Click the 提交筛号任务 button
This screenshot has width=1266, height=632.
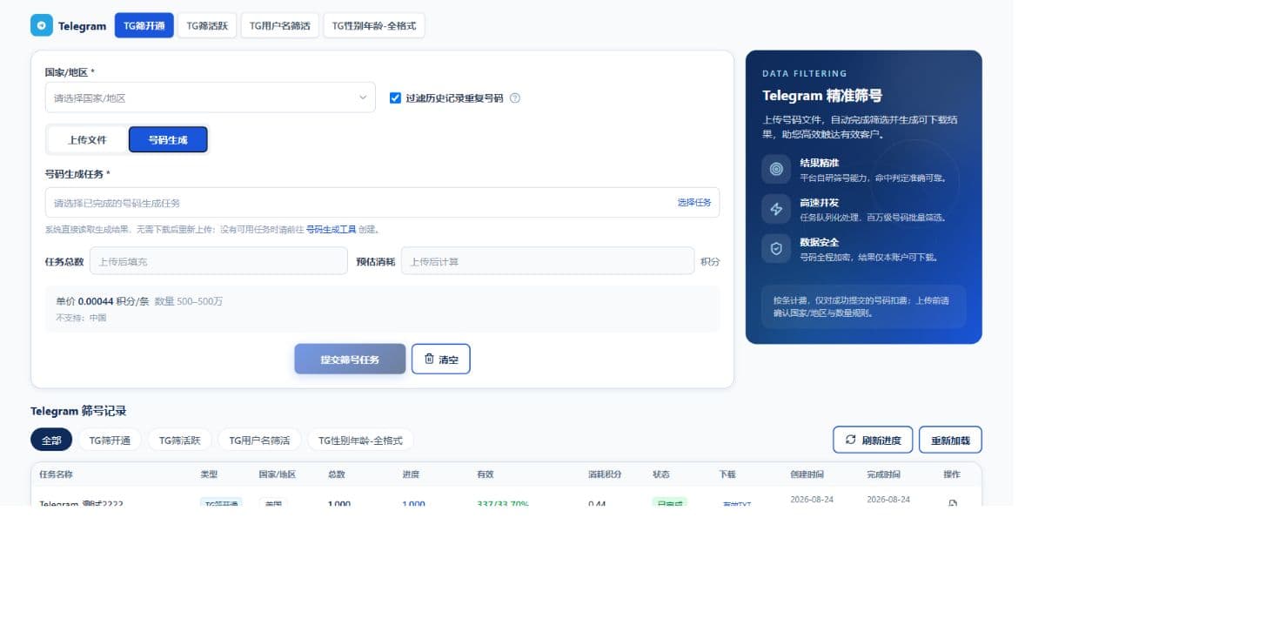point(350,359)
